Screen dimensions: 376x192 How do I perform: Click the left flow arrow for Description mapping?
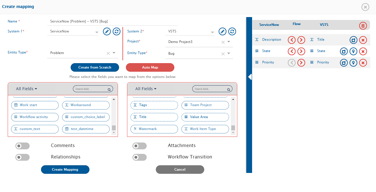click(291, 40)
